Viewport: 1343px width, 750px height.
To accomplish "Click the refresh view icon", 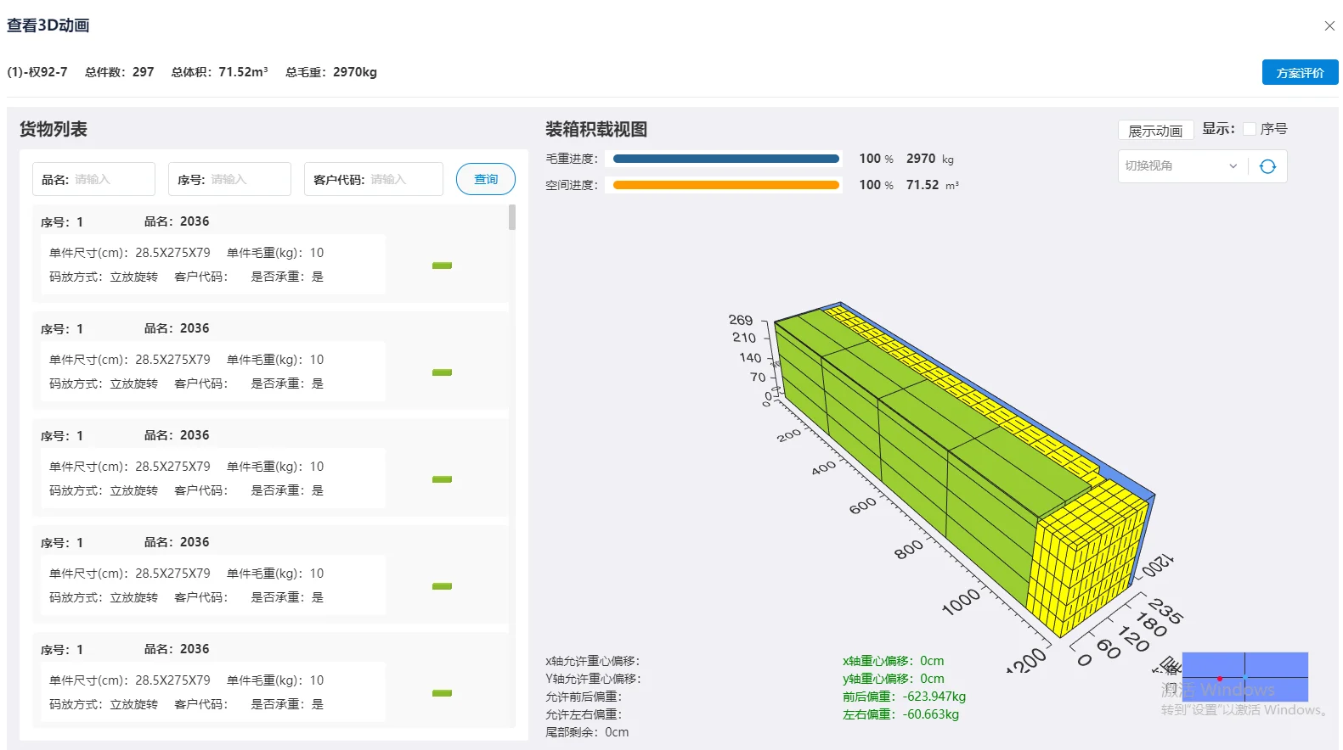I will [1267, 166].
